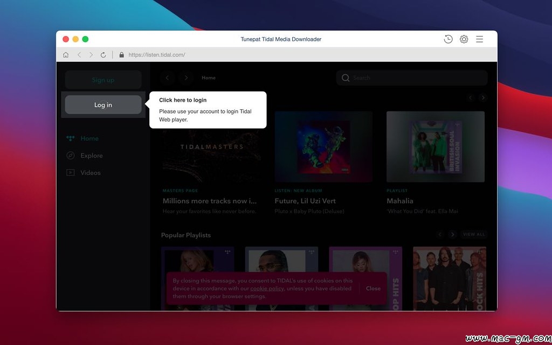
Task: Open Explore in the Tidal sidebar
Action: click(92, 156)
